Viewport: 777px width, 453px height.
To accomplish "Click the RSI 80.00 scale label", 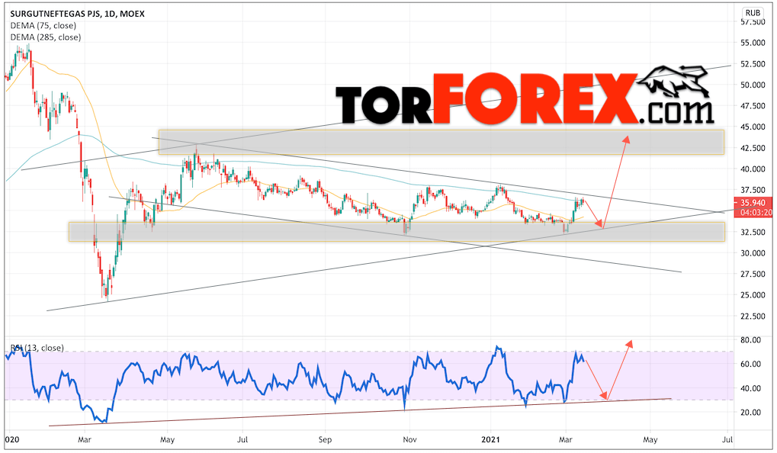I will click(x=750, y=340).
